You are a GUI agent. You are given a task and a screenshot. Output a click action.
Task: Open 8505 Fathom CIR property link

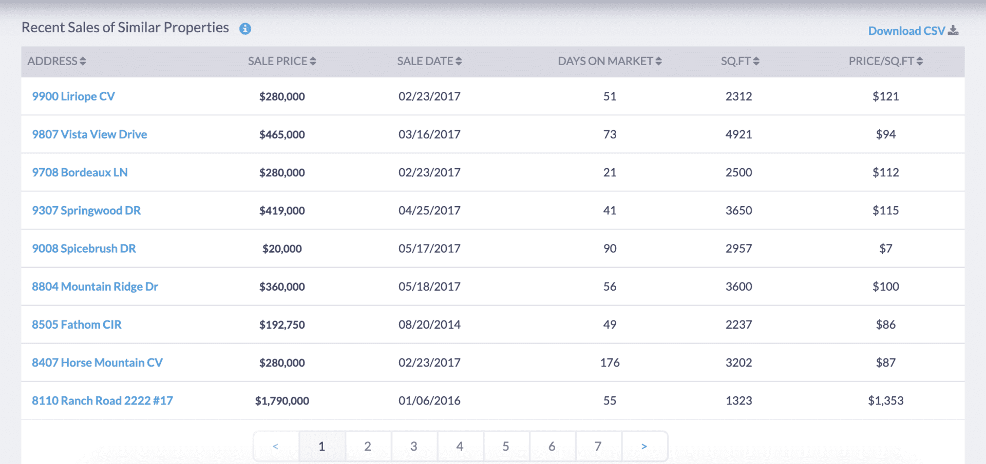tap(77, 325)
